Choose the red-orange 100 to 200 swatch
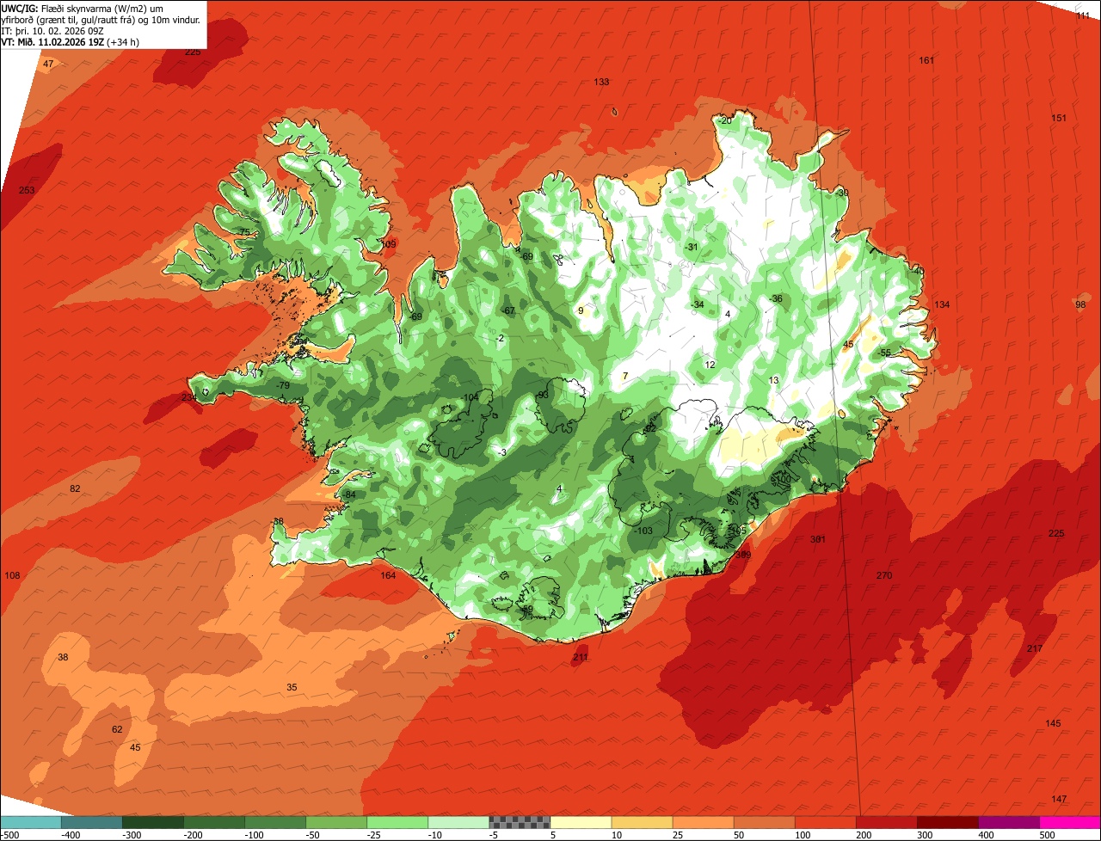This screenshot has height=841, width=1101. point(825,822)
